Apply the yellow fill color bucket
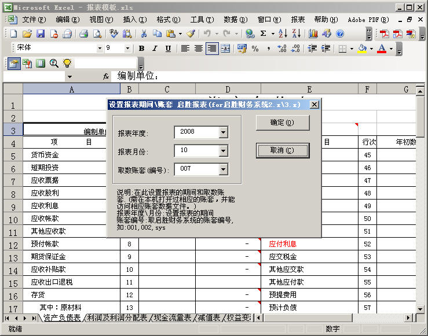The image size is (428, 336). tap(362, 49)
